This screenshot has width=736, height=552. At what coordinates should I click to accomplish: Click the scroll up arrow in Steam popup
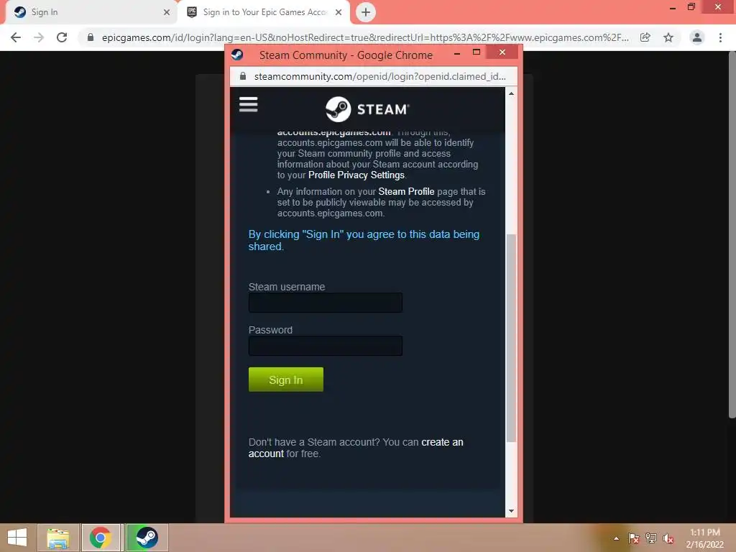(511, 93)
